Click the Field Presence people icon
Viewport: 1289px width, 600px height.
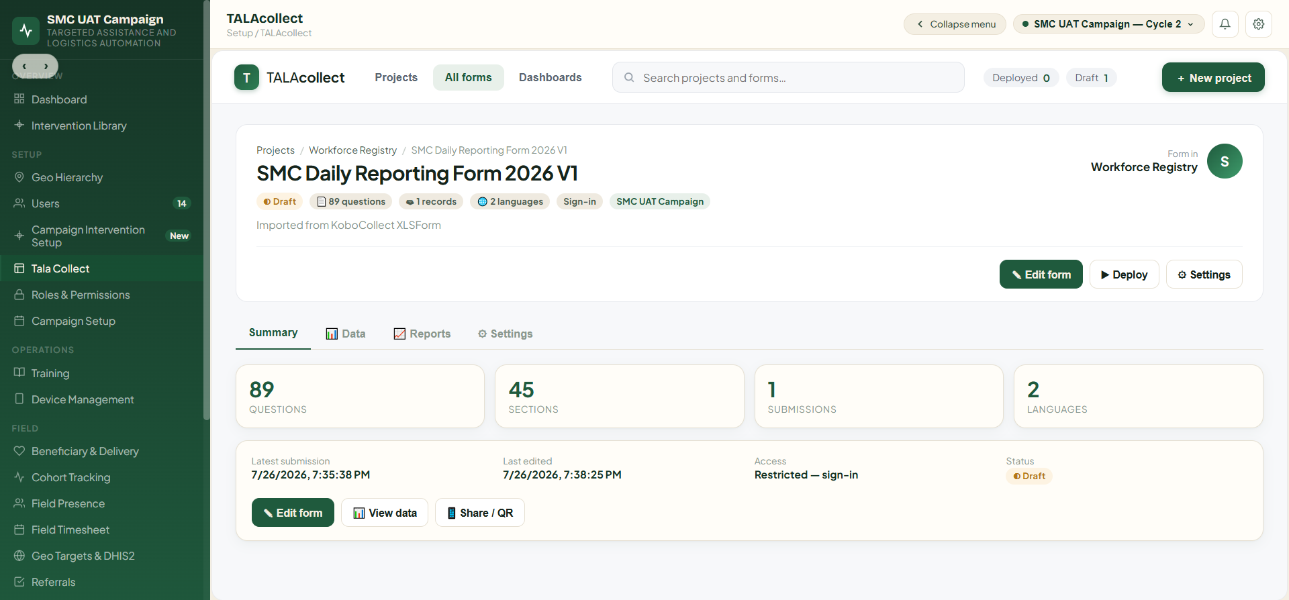tap(19, 503)
